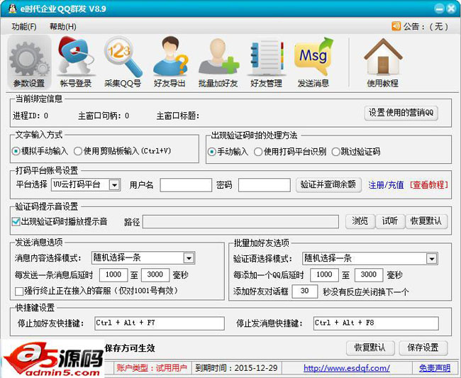Click the 保存设置 button
Viewport: 461px width, 378px height.
coord(423,348)
